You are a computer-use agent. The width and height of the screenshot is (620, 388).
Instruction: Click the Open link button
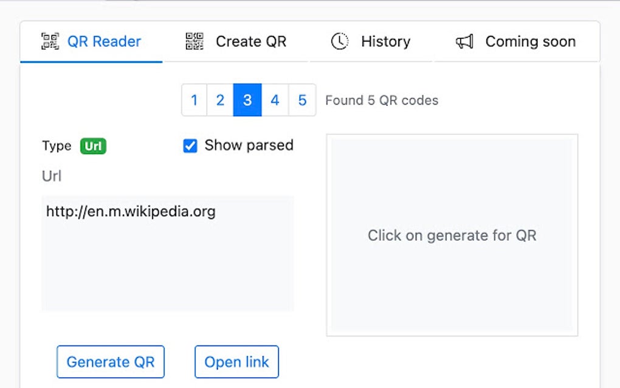coord(236,362)
